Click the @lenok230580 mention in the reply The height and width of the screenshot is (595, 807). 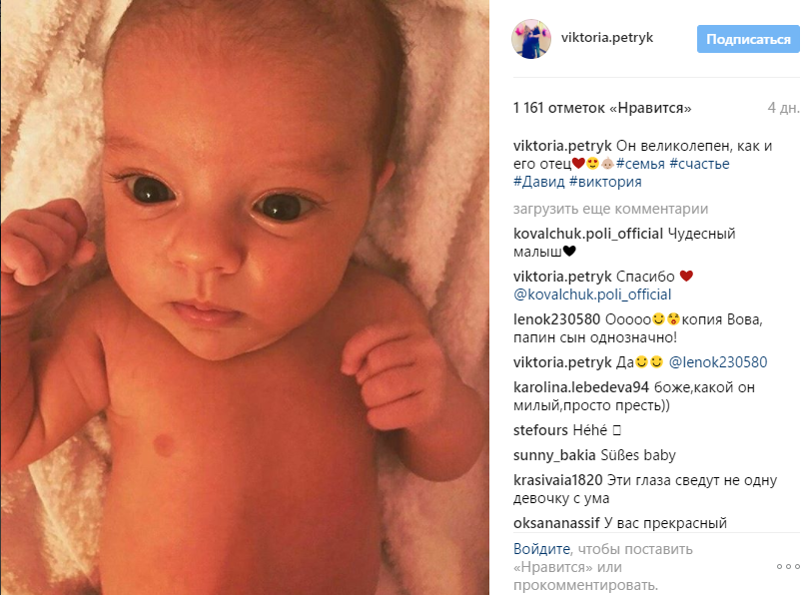pos(718,362)
